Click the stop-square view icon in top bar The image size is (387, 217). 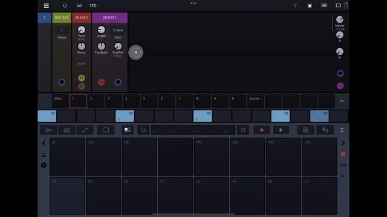point(310,5)
